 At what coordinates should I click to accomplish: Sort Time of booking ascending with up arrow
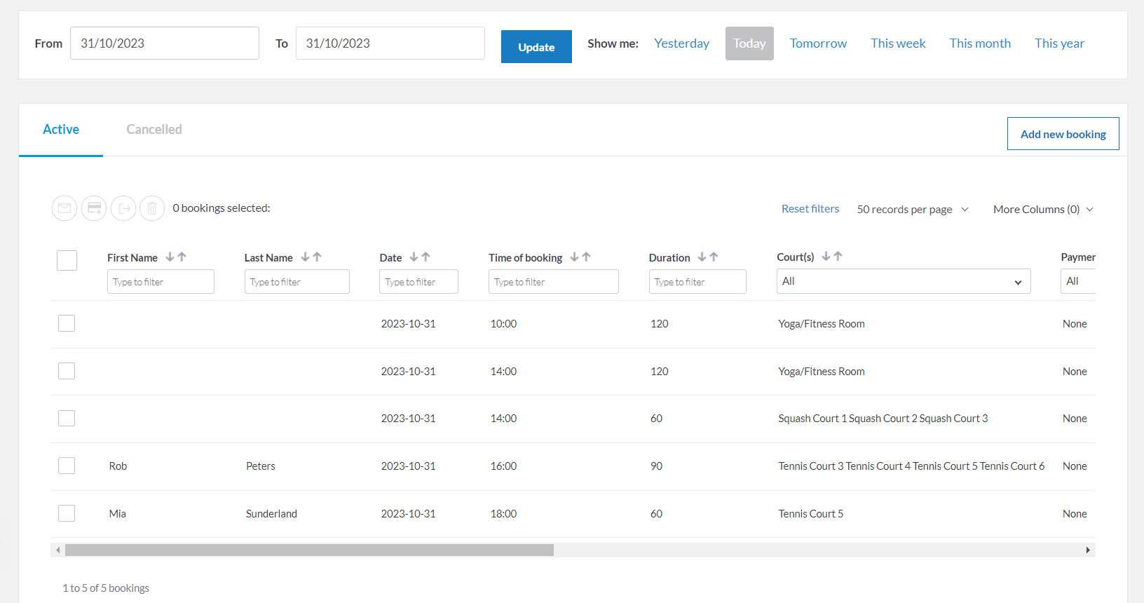[587, 257]
